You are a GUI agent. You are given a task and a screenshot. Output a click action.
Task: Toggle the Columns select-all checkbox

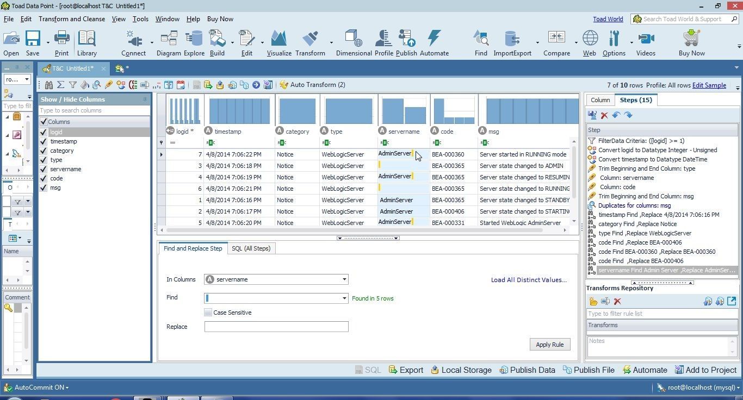[44, 122]
